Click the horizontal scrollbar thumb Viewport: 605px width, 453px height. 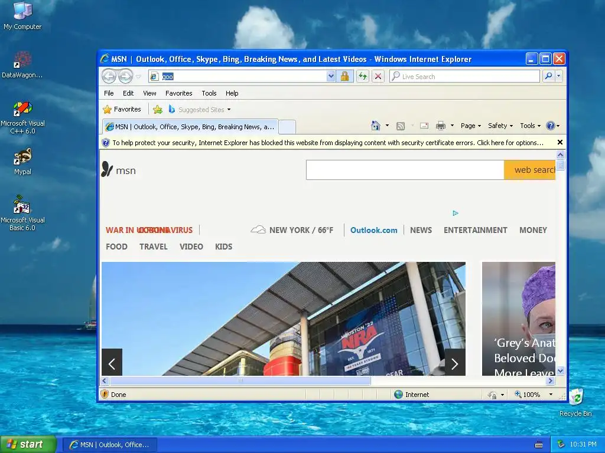coord(240,380)
